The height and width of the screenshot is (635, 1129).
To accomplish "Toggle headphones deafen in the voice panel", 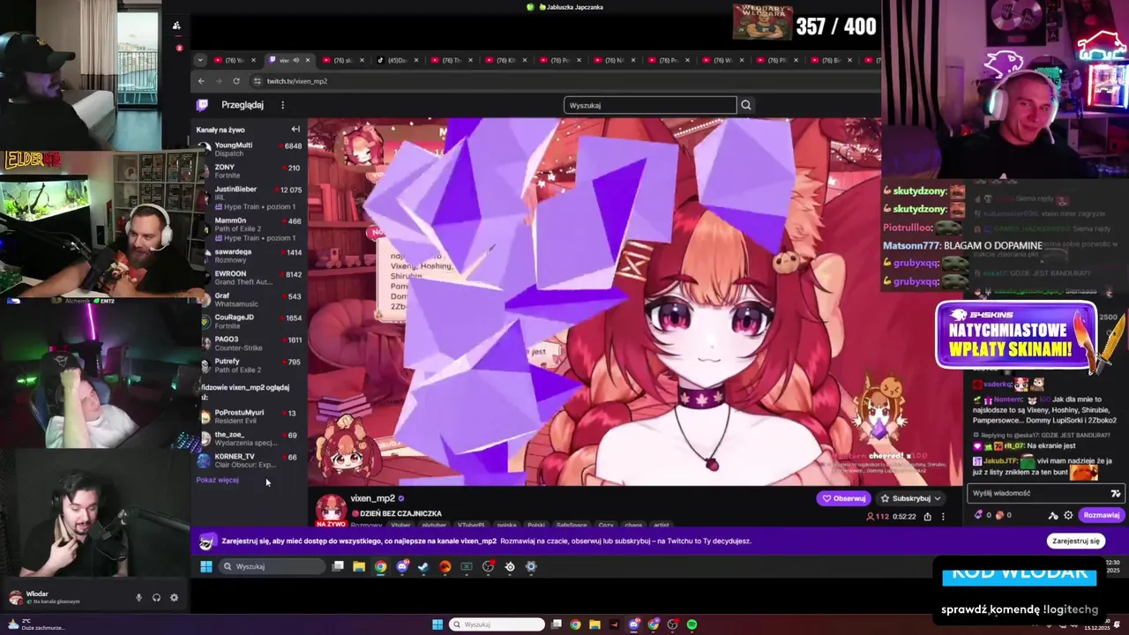I will coord(156,597).
